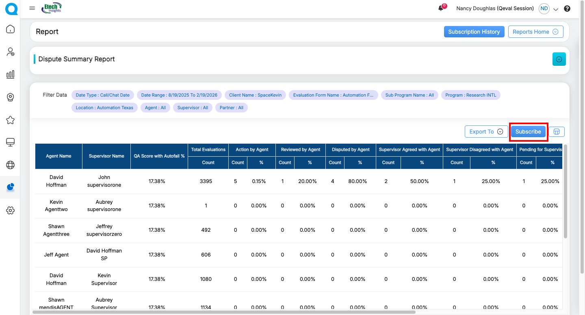Image resolution: width=585 pixels, height=315 pixels.
Task: Toggle the column view icon beside Subscribe
Action: 557,132
